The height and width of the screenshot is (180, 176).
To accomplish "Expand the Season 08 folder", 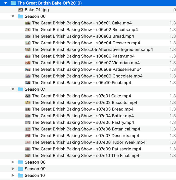I will 13,162.
